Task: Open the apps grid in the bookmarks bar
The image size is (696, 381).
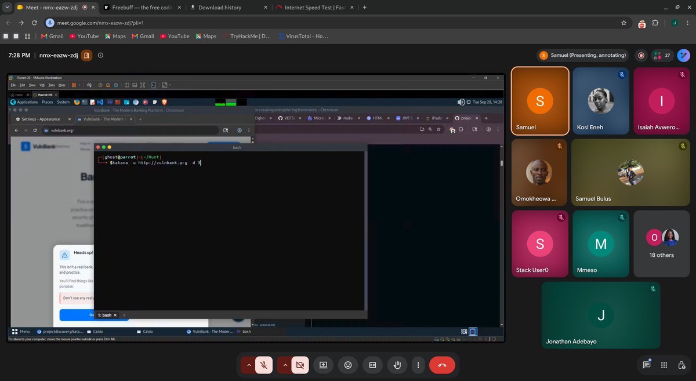Action: 27,36
